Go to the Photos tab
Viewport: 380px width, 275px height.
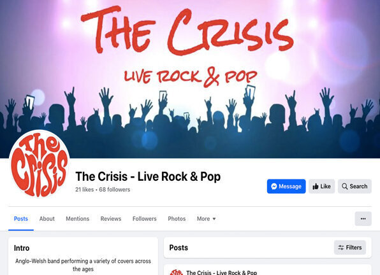tap(177, 218)
